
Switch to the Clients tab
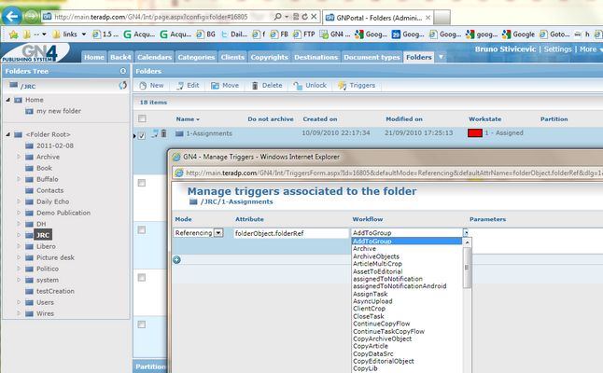coord(232,57)
